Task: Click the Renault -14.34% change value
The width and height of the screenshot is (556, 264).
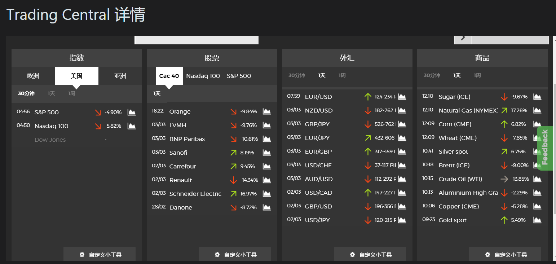Action: pyautogui.click(x=249, y=180)
